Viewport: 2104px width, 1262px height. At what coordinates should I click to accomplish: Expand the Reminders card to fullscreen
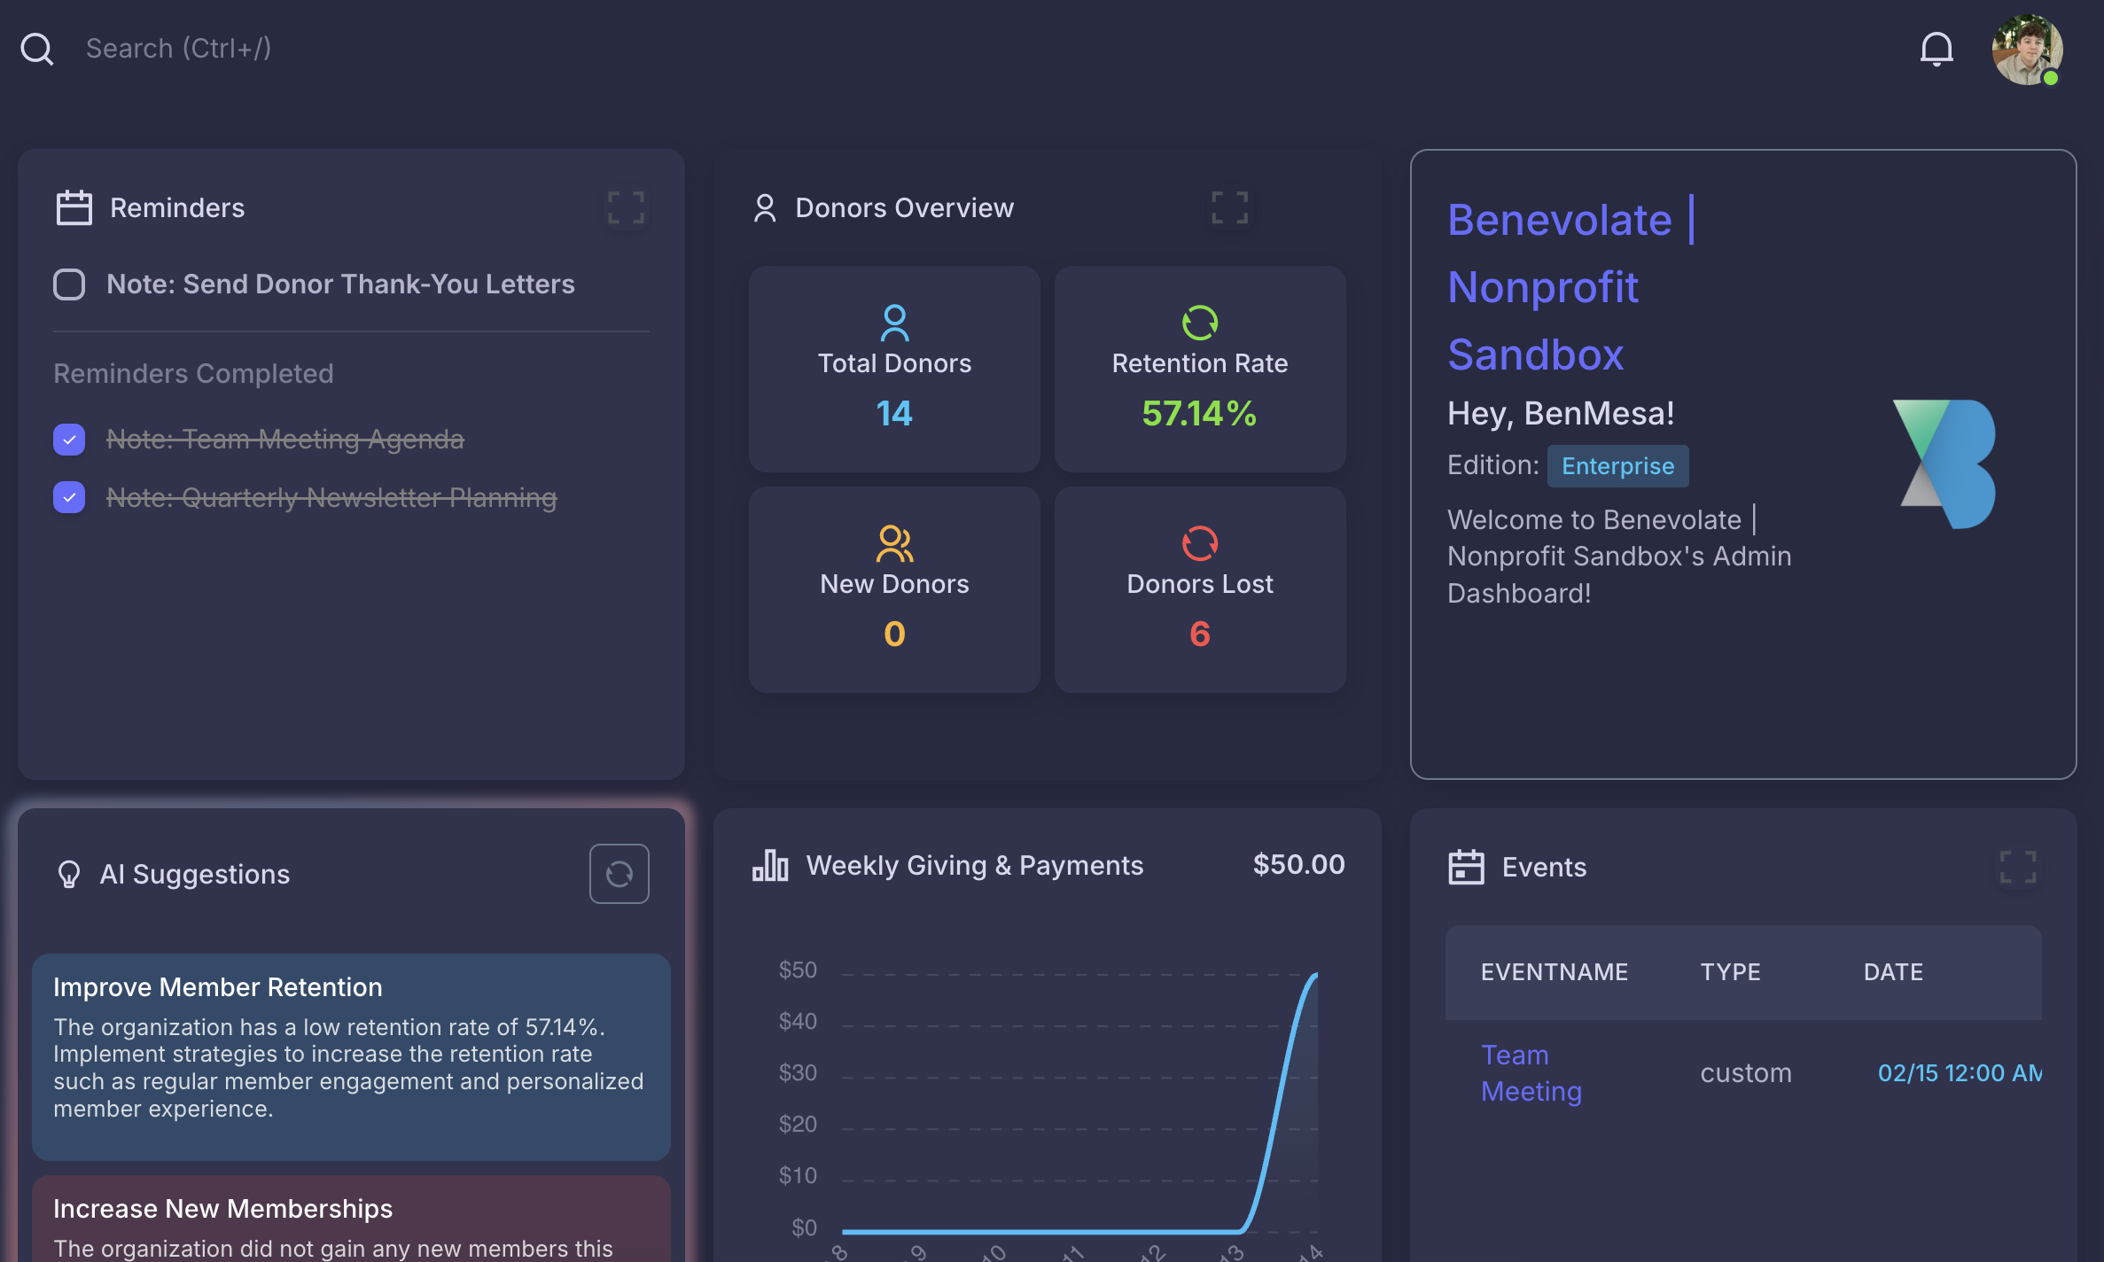pos(626,207)
